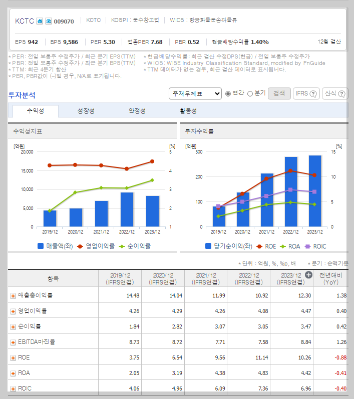Toggle the ROIC legend marker in chart

coord(307,246)
